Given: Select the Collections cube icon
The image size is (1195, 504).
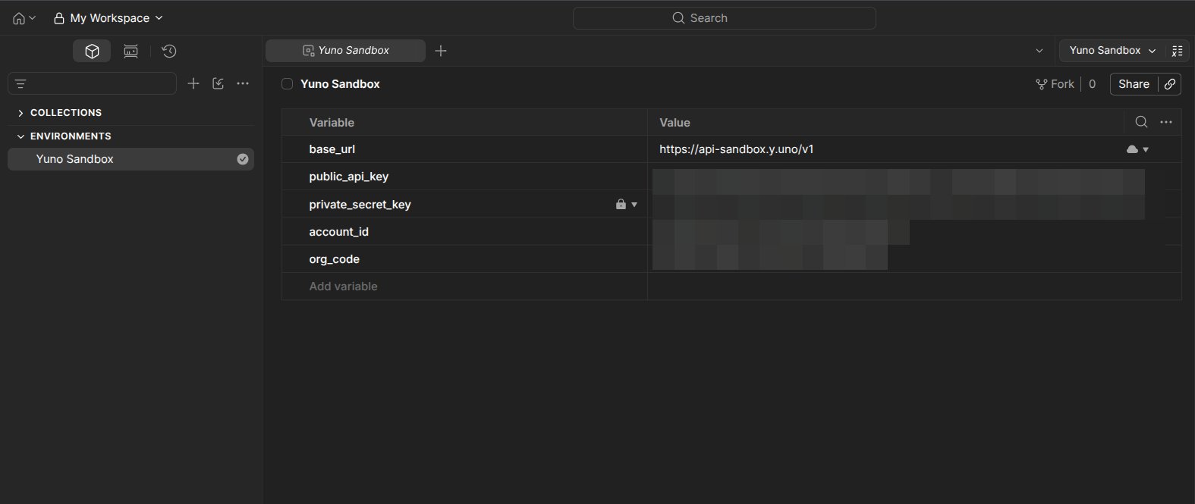Looking at the screenshot, I should tap(92, 51).
